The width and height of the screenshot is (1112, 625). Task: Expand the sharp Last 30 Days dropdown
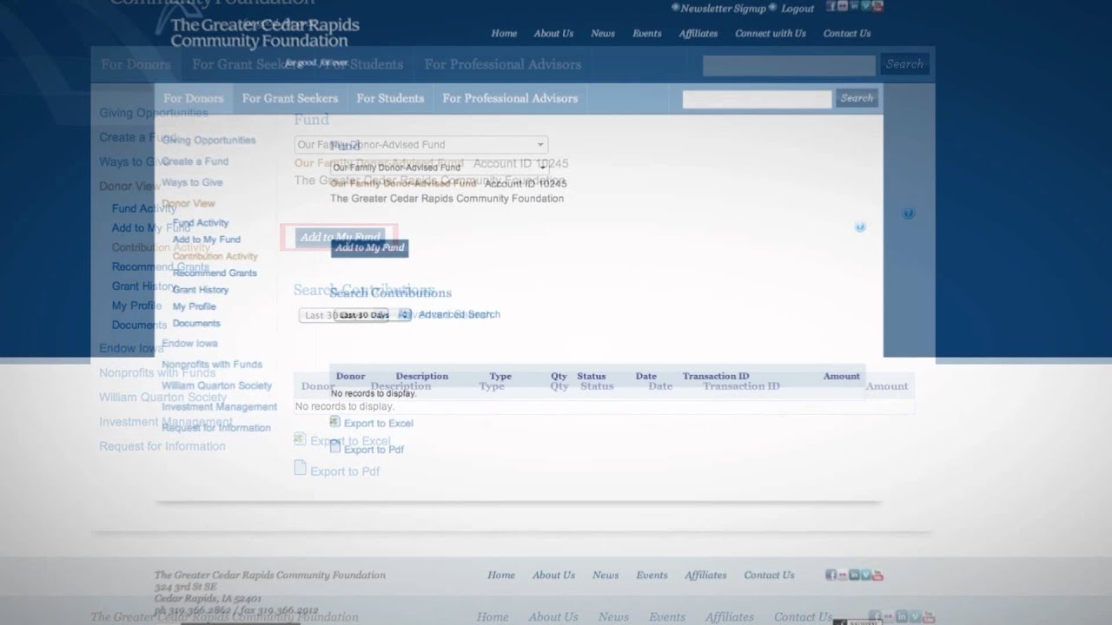click(x=372, y=315)
